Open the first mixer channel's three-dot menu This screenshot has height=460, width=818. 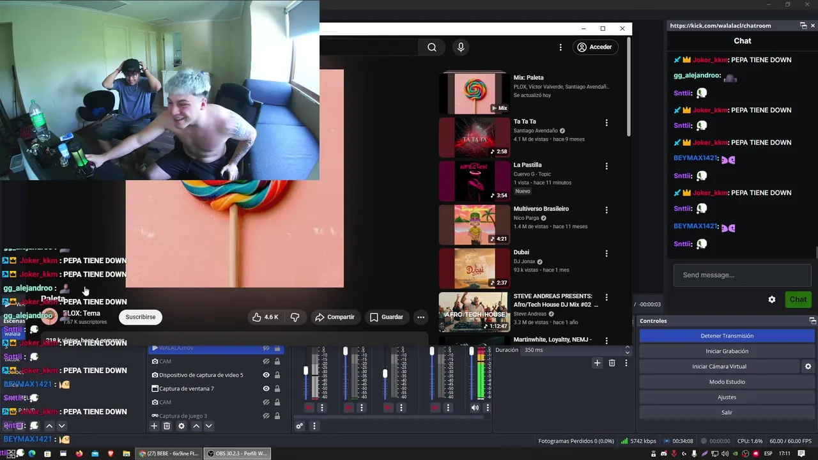321,408
